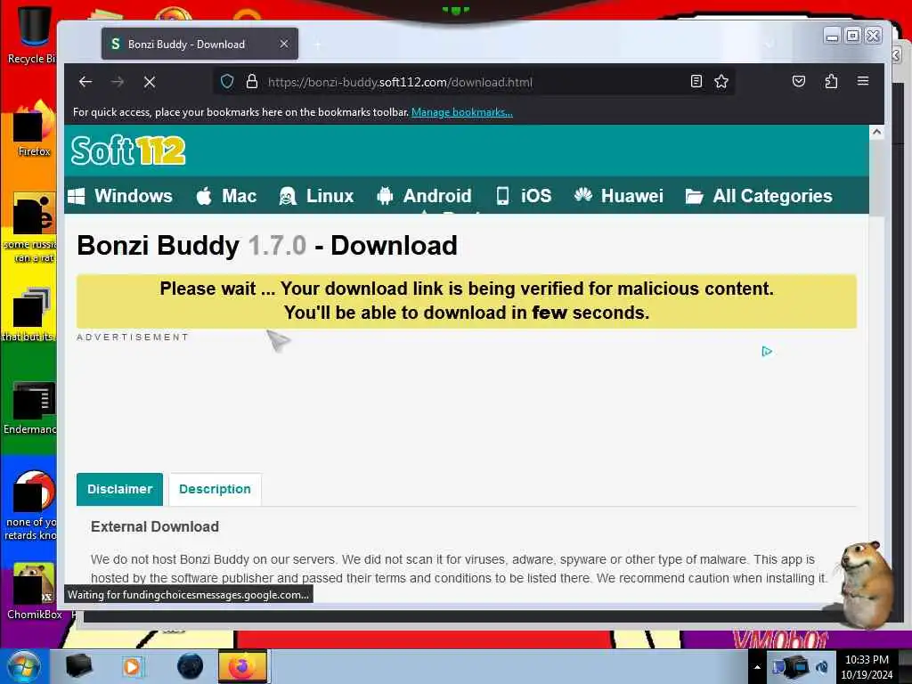Screen dimensions: 912x684
Task: Open the Recycle Bin desktop icon
Action: pos(32,35)
